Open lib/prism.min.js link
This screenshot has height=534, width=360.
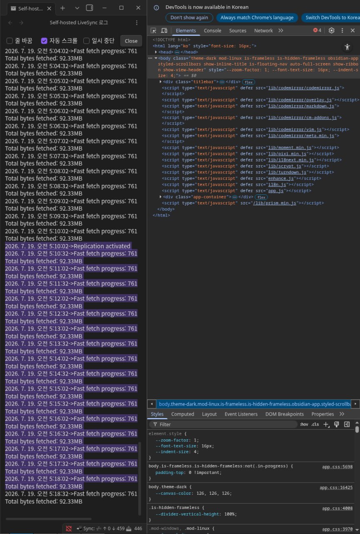(275, 203)
